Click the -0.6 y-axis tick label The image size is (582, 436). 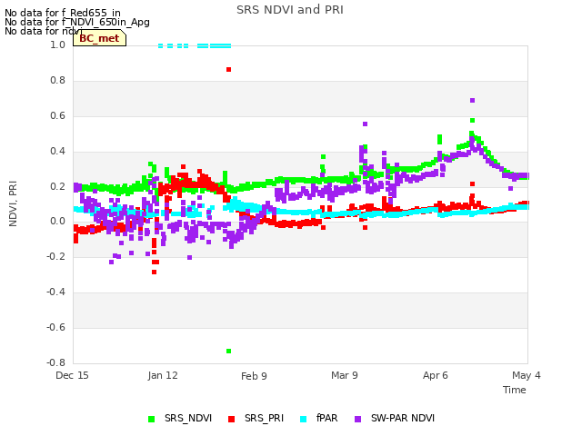click(55, 327)
